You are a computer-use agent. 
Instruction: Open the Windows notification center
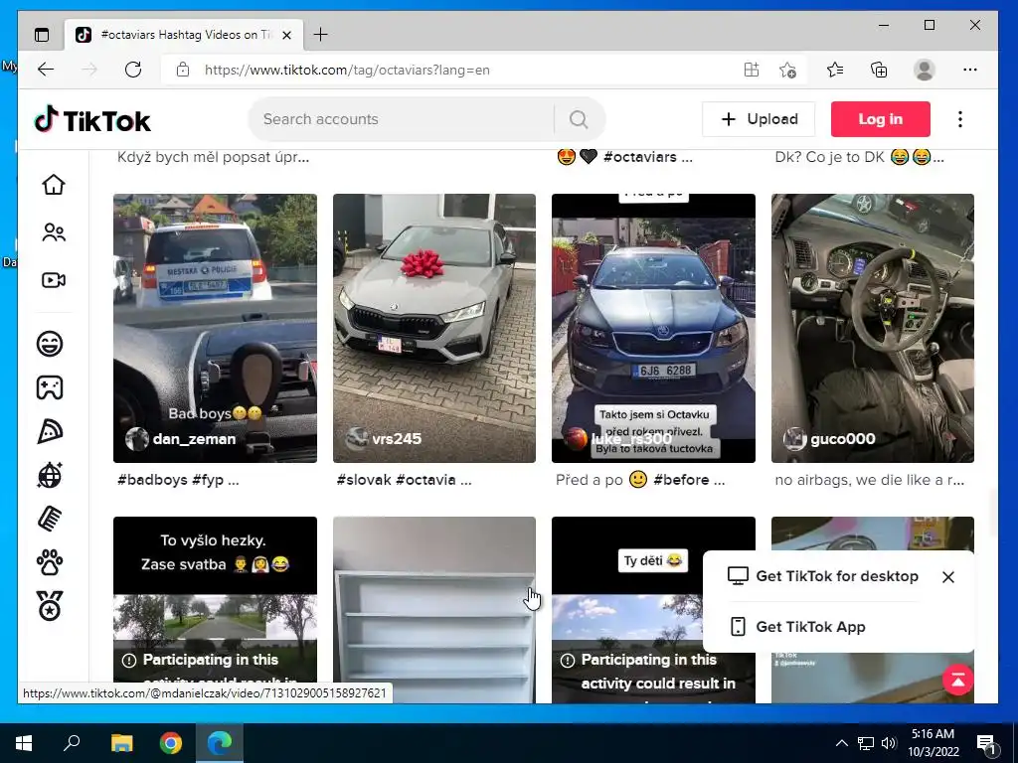[x=986, y=743]
